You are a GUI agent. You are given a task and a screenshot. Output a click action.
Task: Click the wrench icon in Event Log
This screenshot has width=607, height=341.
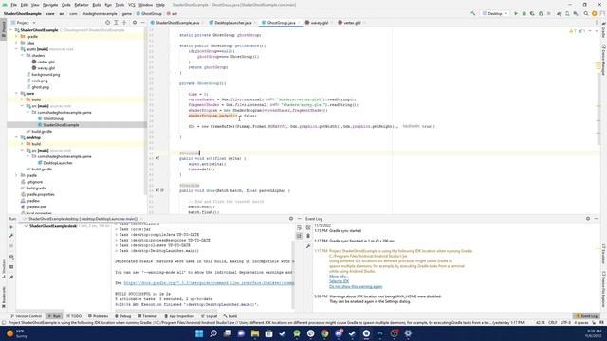pyautogui.click(x=308, y=246)
